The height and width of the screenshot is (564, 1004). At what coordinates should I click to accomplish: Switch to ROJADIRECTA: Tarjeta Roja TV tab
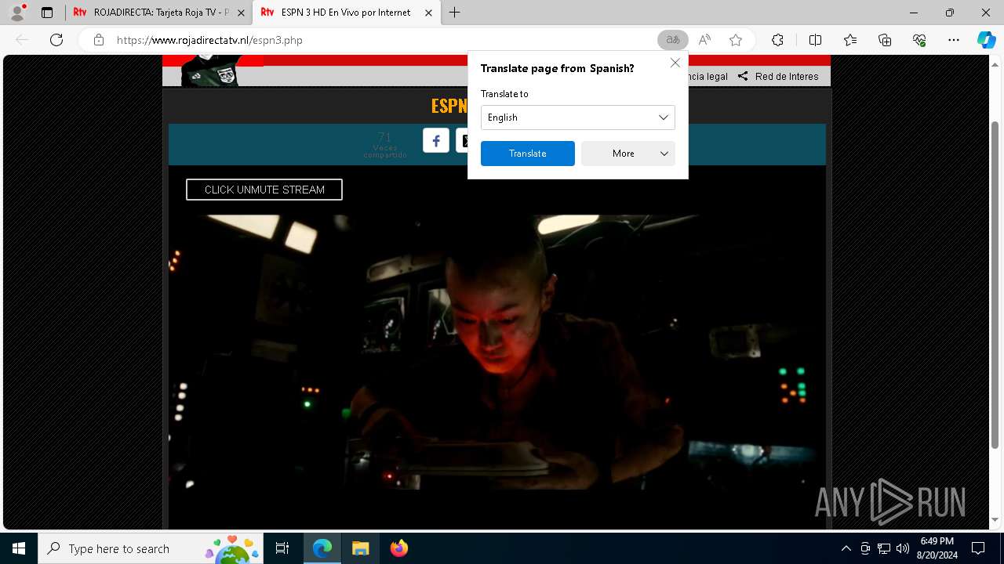(x=159, y=13)
